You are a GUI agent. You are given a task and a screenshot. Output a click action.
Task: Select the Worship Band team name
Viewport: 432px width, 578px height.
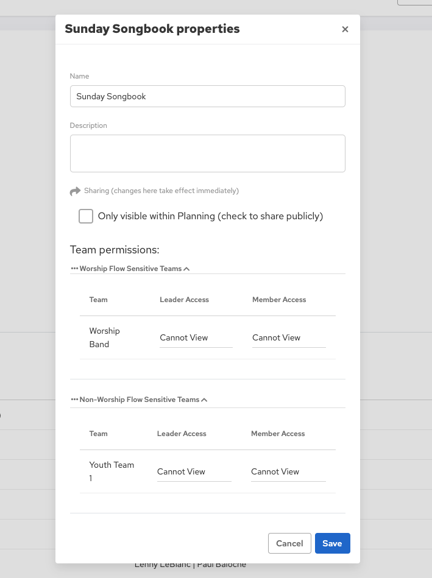[x=104, y=337]
